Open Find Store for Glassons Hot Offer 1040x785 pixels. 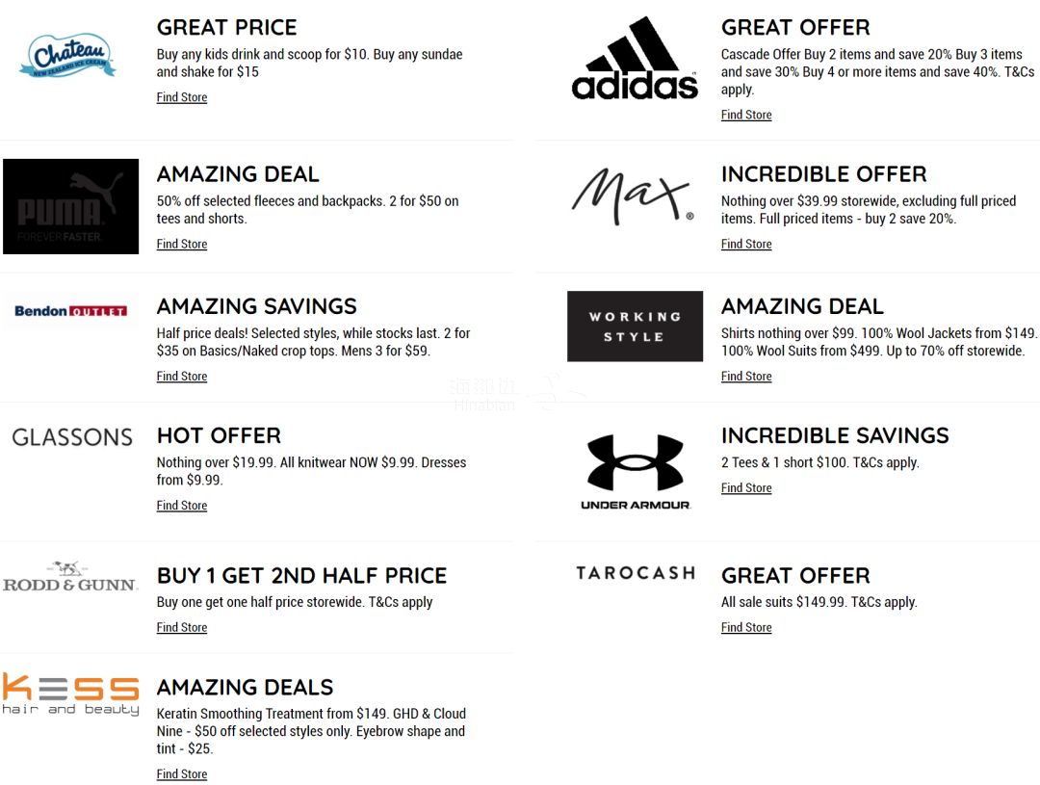(182, 505)
